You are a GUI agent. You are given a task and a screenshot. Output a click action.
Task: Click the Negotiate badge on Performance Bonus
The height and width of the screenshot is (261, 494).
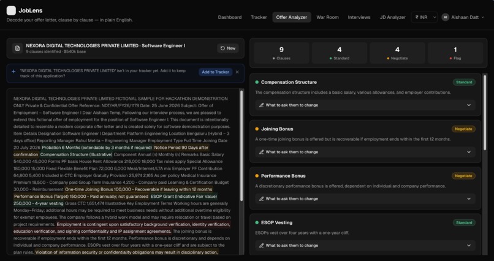pyautogui.click(x=463, y=176)
